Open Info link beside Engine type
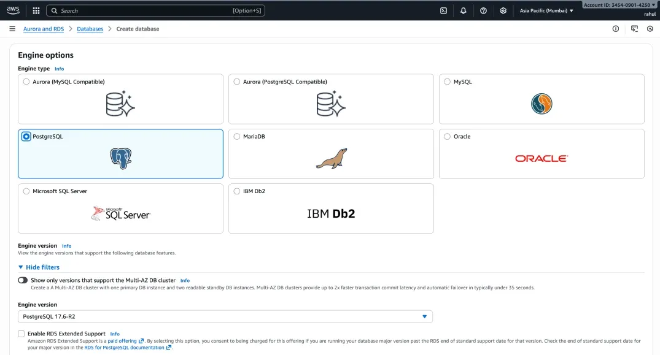660x355 pixels. [x=60, y=69]
